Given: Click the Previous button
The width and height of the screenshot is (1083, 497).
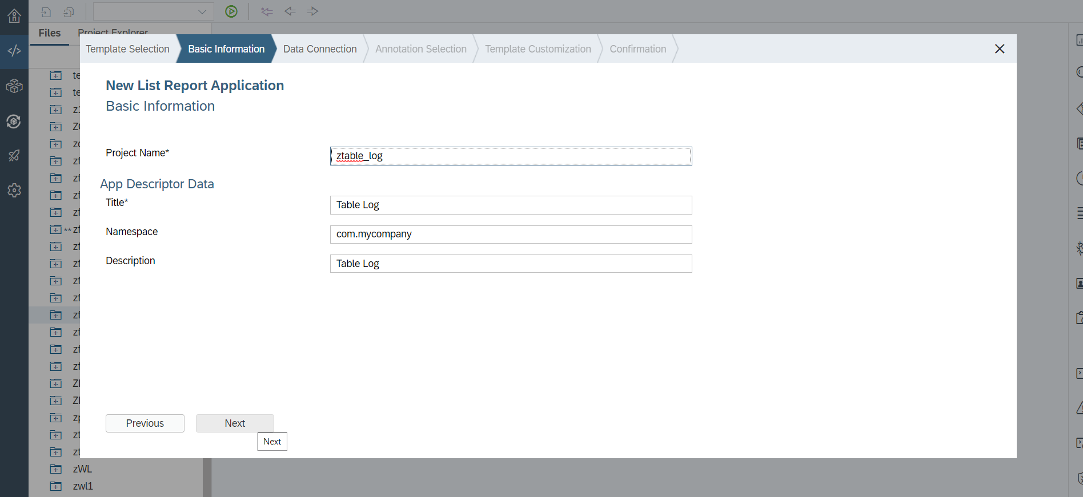Looking at the screenshot, I should pos(145,423).
